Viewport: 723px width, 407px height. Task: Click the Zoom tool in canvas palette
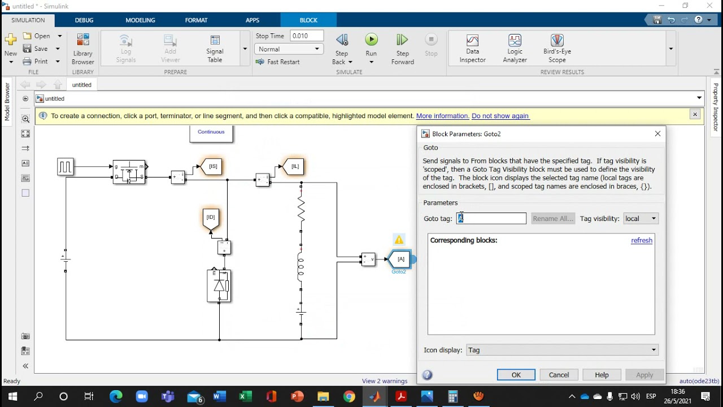[25, 119]
